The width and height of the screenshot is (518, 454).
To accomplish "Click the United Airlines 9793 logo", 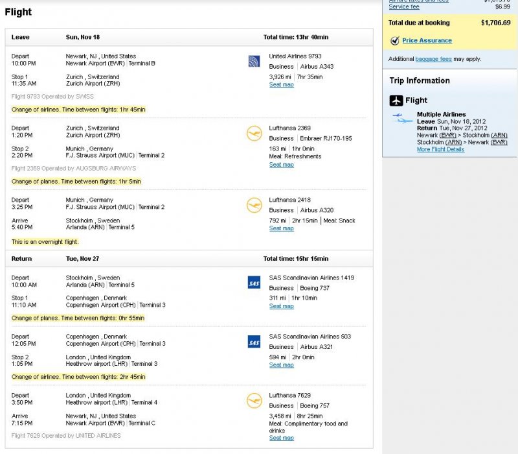I will 254,62.
